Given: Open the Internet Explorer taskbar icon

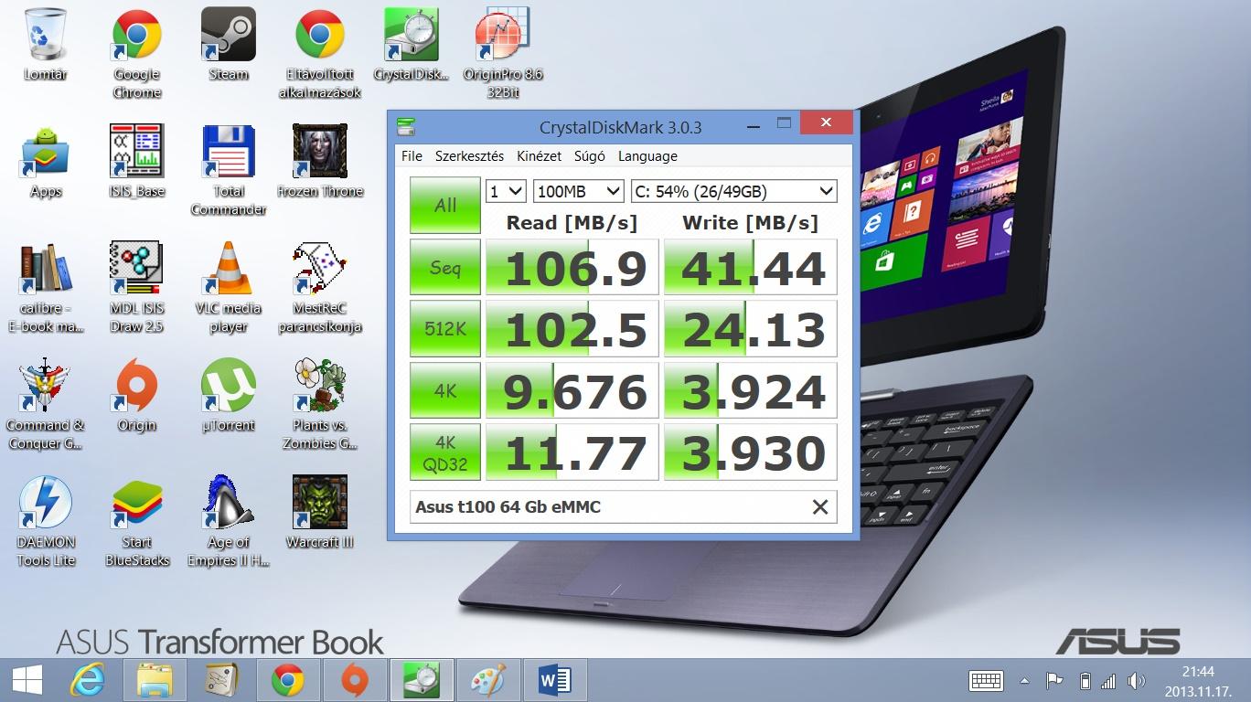Looking at the screenshot, I should coord(89,680).
